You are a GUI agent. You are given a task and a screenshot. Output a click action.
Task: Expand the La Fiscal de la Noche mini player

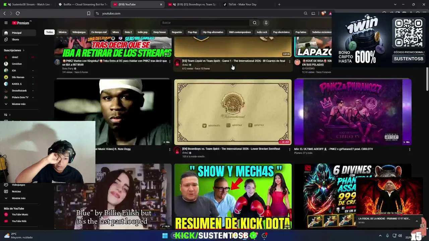coord(417,221)
